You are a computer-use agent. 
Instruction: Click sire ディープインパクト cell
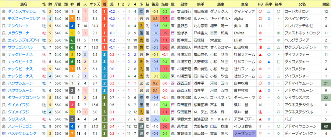tap(302, 133)
